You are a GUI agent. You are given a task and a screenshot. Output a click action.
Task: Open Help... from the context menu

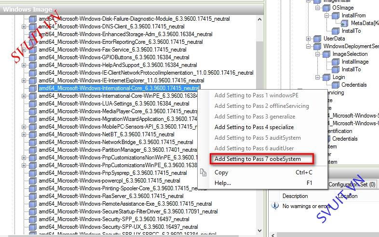coord(263,183)
